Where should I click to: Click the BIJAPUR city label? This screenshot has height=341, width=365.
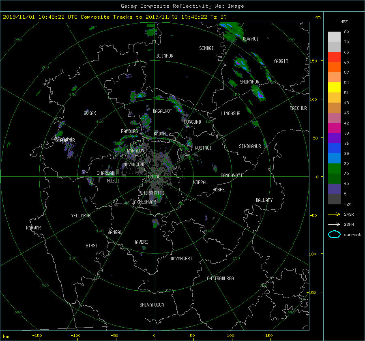coord(165,56)
